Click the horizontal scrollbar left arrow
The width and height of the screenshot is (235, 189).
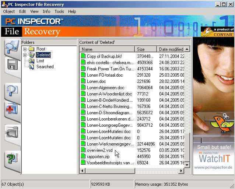click(x=82, y=171)
